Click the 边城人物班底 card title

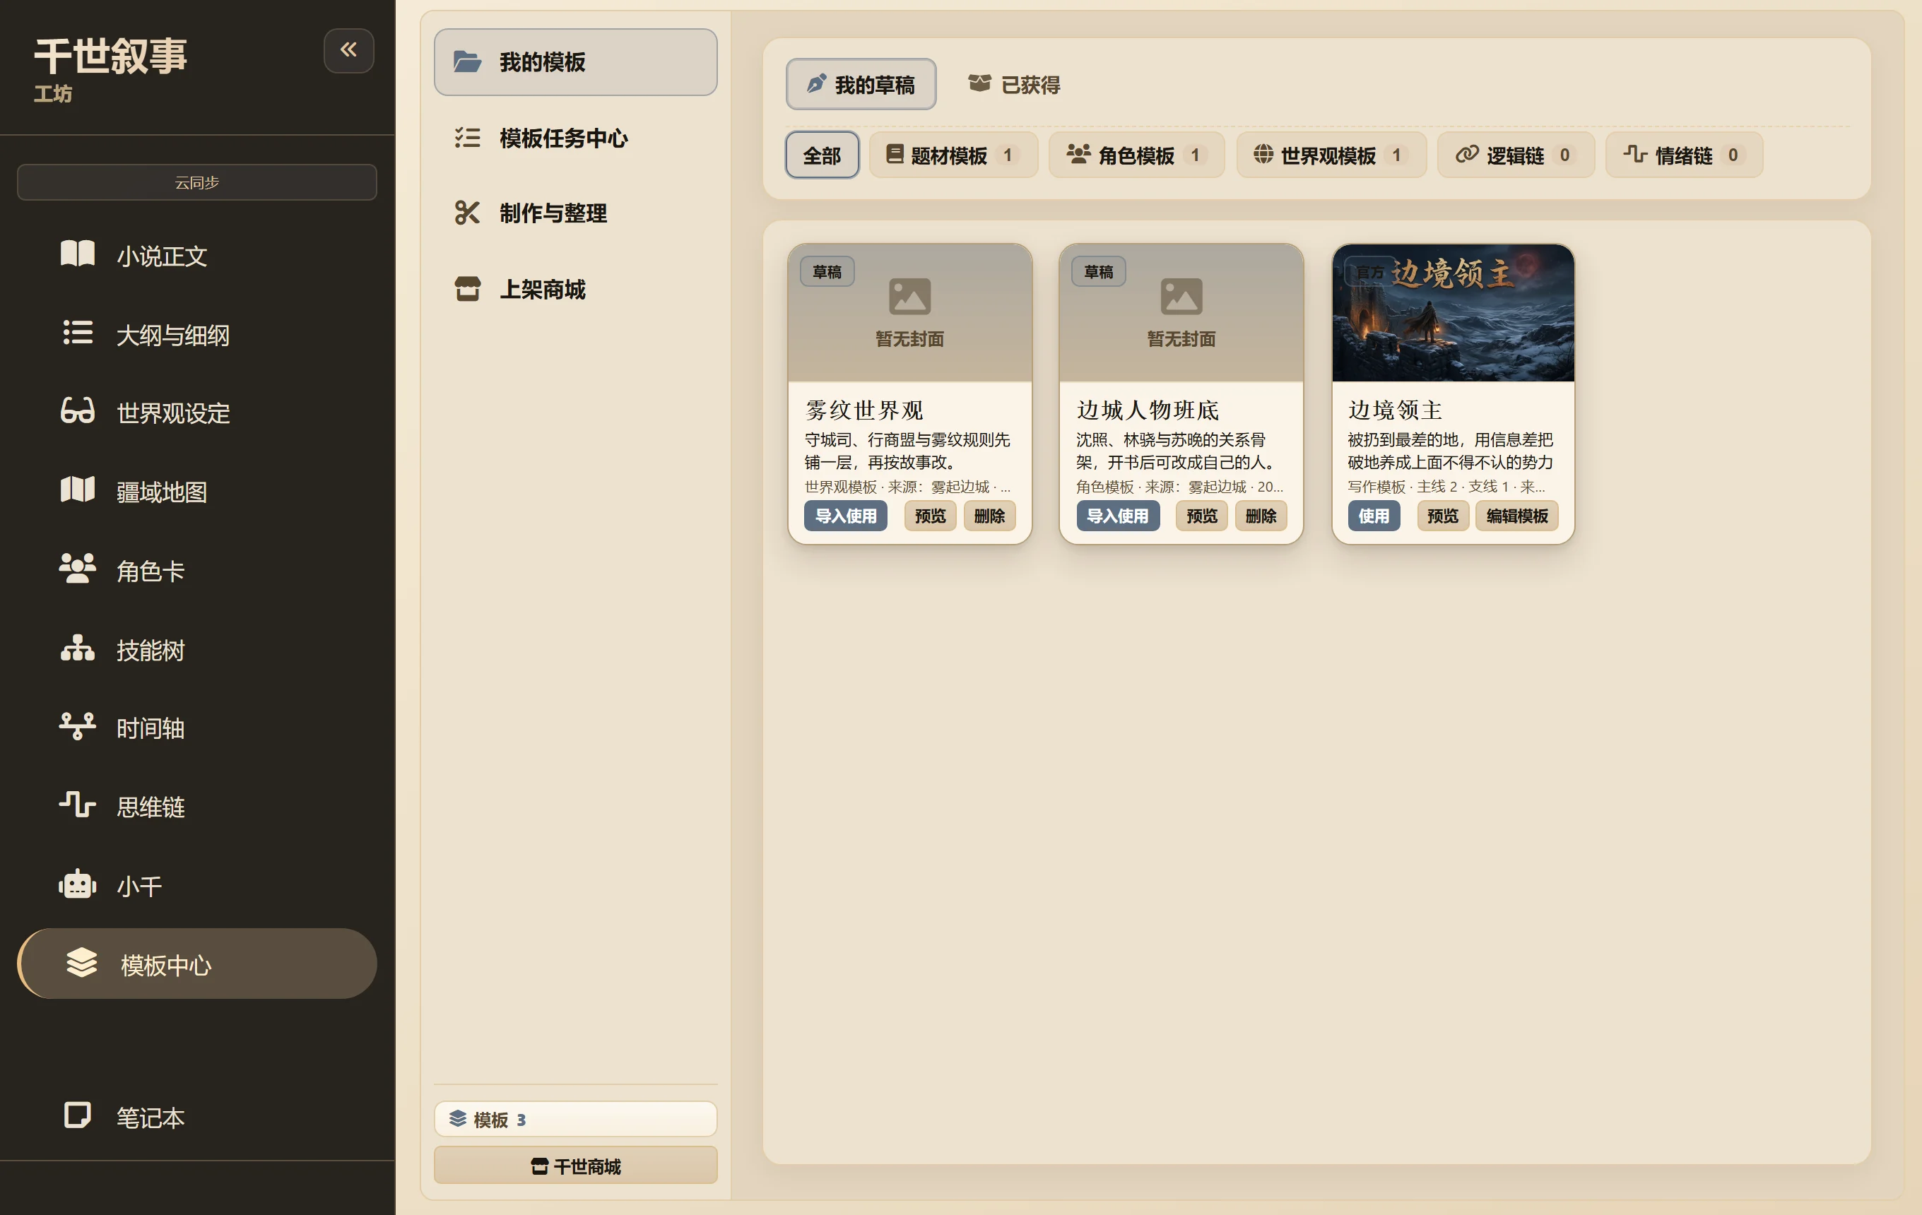point(1148,409)
